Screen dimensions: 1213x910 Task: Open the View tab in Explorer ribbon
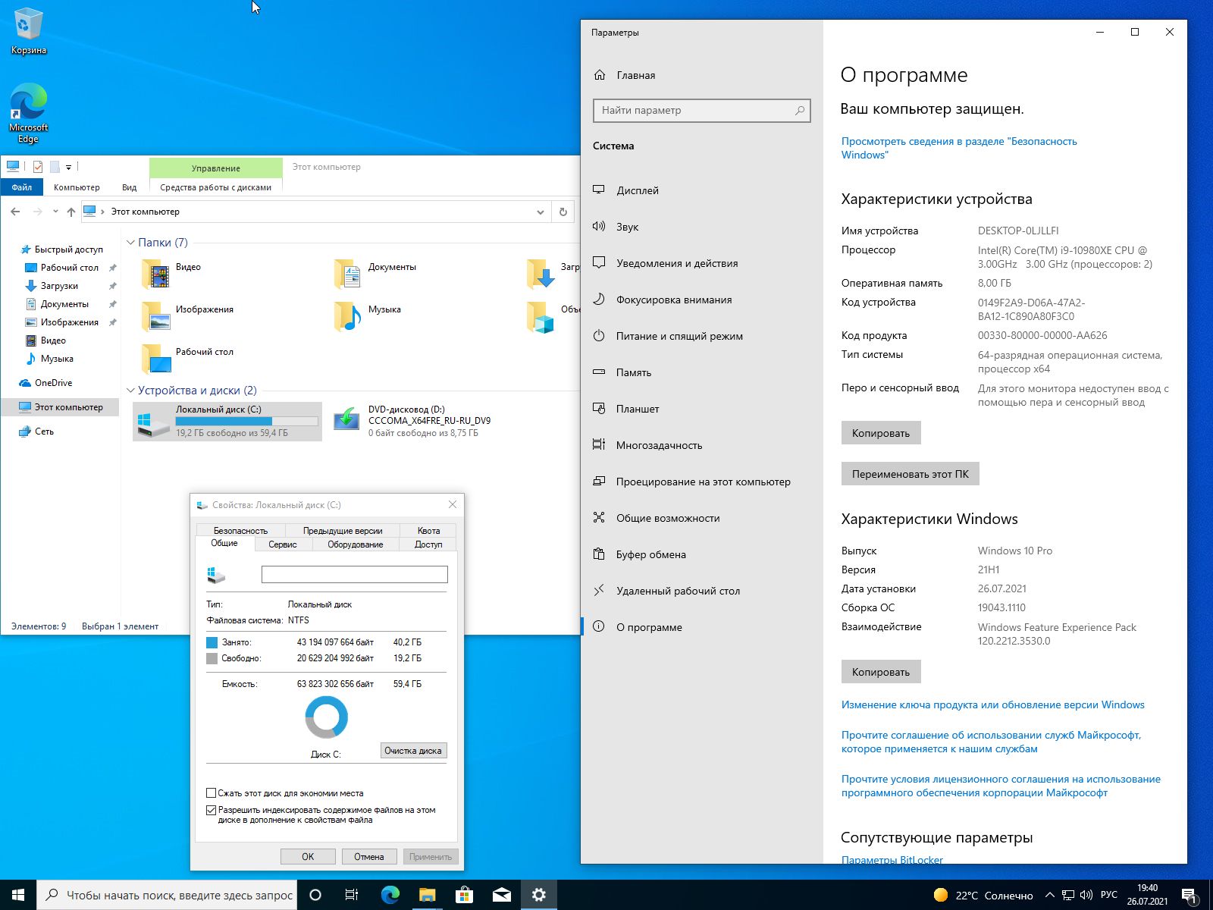pyautogui.click(x=129, y=187)
